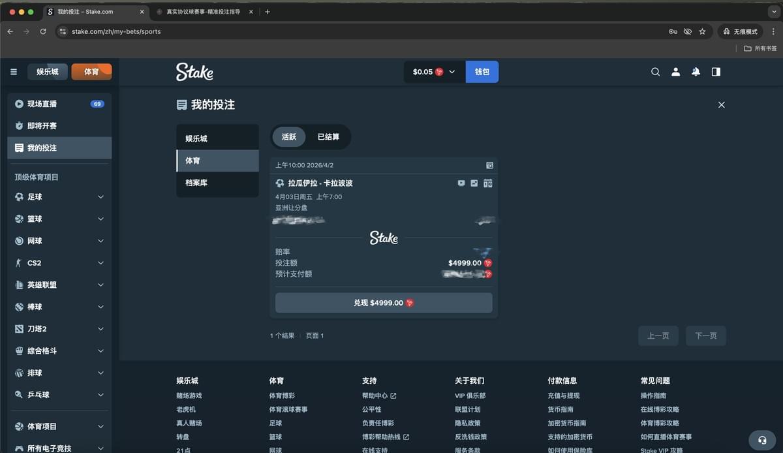Select 档案库 in my bets menu
The width and height of the screenshot is (783, 453).
218,183
